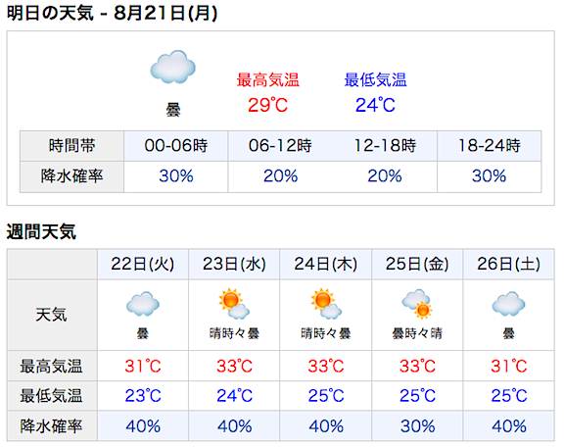This screenshot has height=447, width=564.
Task: Click the cloudy icon for 26日(土)
Action: pyautogui.click(x=508, y=304)
